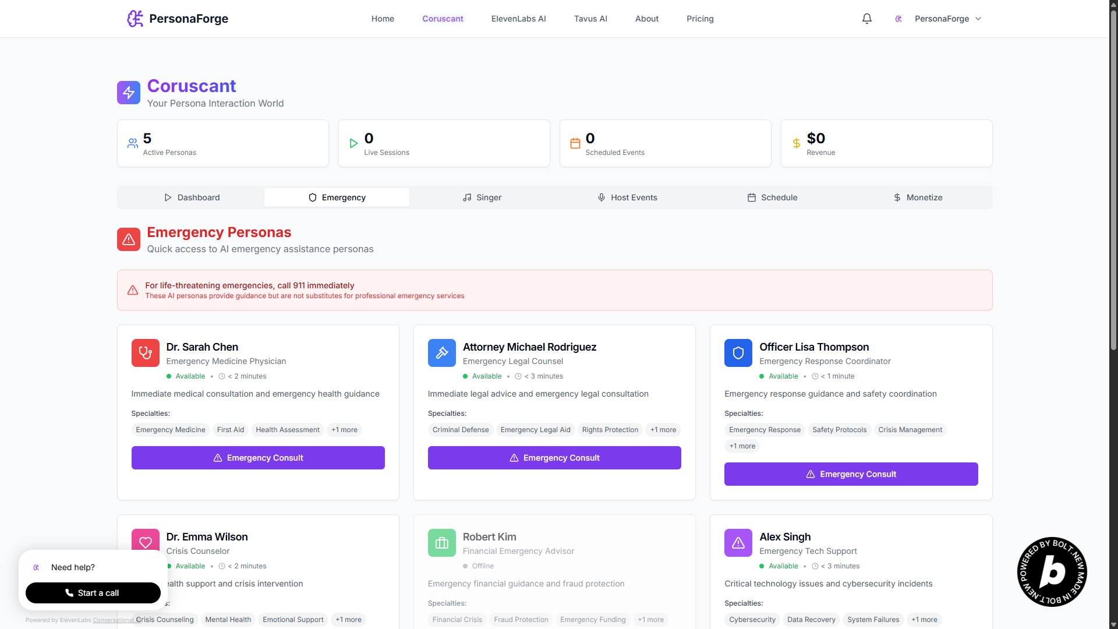Screen dimensions: 1118x629
Task: Start Emergency Consult with Attorney Michael Rodriguez
Action: [554, 458]
